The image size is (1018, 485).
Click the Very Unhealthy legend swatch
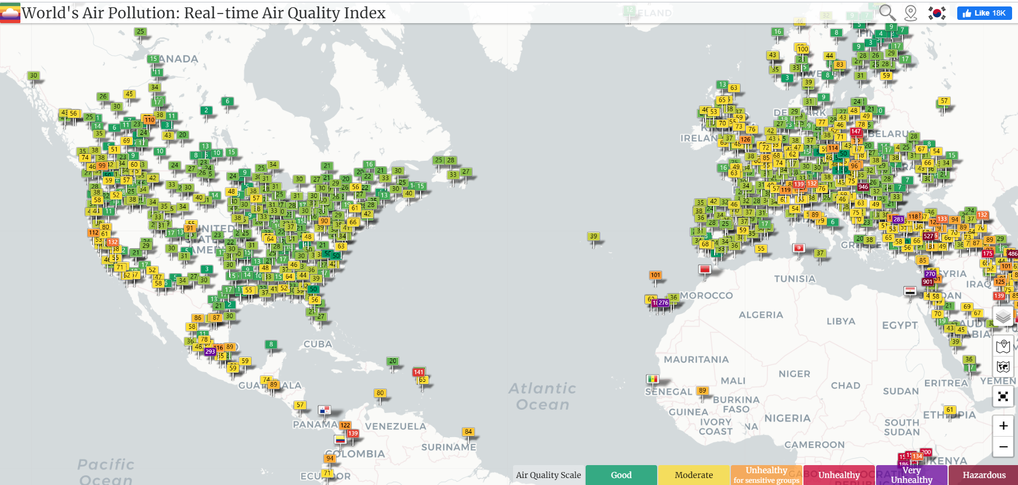point(912,475)
